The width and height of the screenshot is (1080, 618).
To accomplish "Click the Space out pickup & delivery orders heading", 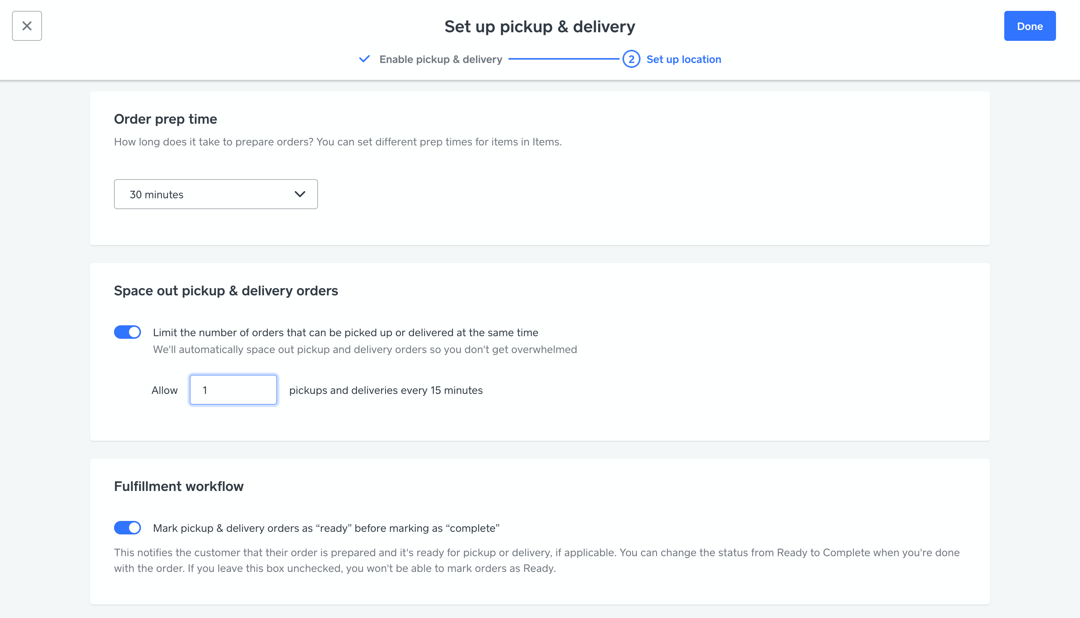I will coord(226,291).
